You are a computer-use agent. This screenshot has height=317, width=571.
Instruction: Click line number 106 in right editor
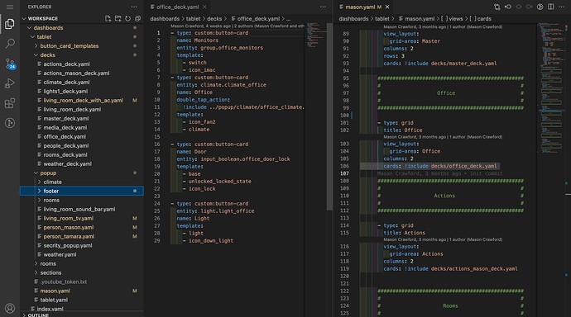coord(344,166)
